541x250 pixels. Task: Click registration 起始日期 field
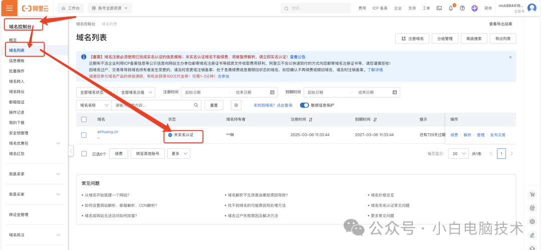click(204, 92)
